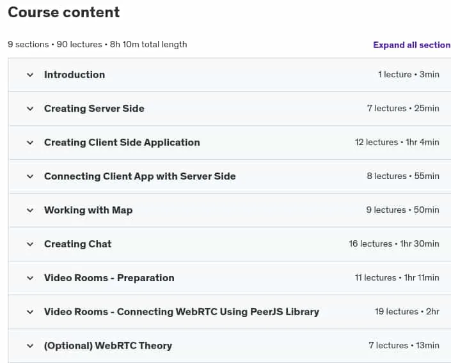Select Video Rooms Connecting WebRTC title

[x=182, y=312]
